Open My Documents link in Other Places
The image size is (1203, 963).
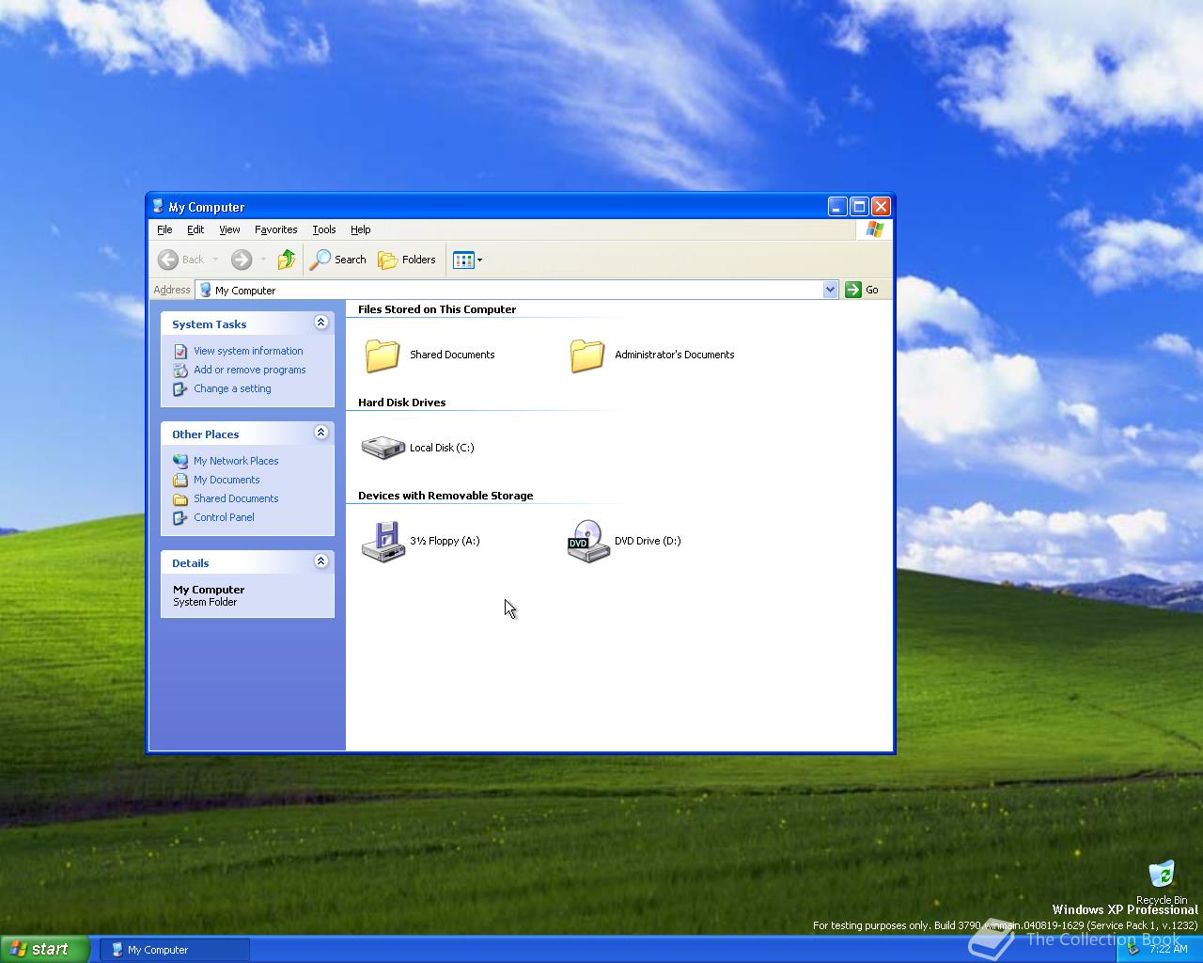(227, 480)
